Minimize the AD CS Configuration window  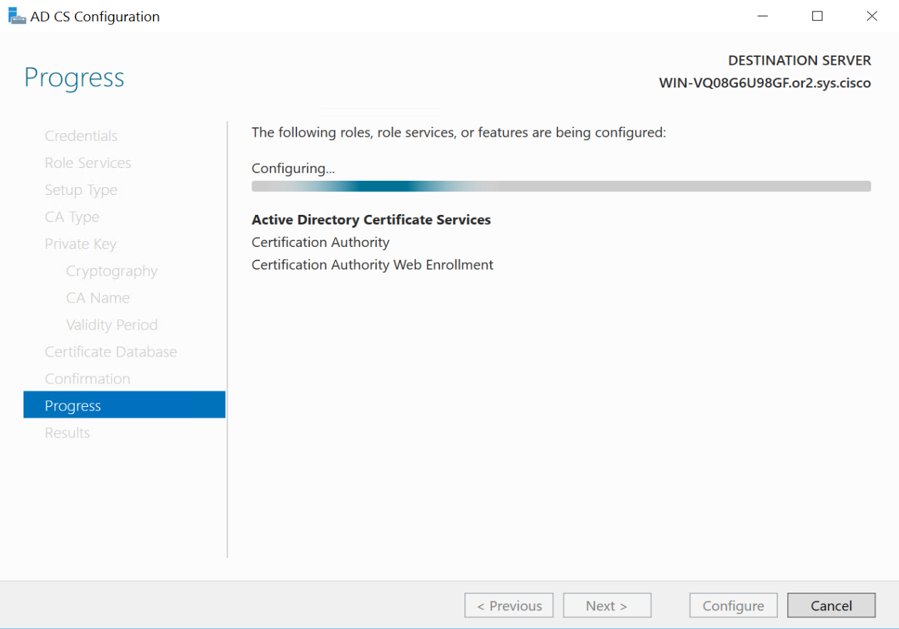tap(763, 16)
